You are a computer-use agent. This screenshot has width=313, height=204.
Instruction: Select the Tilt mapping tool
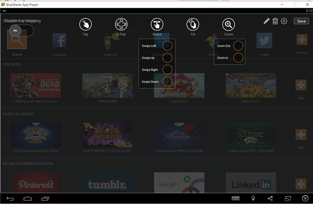192,24
